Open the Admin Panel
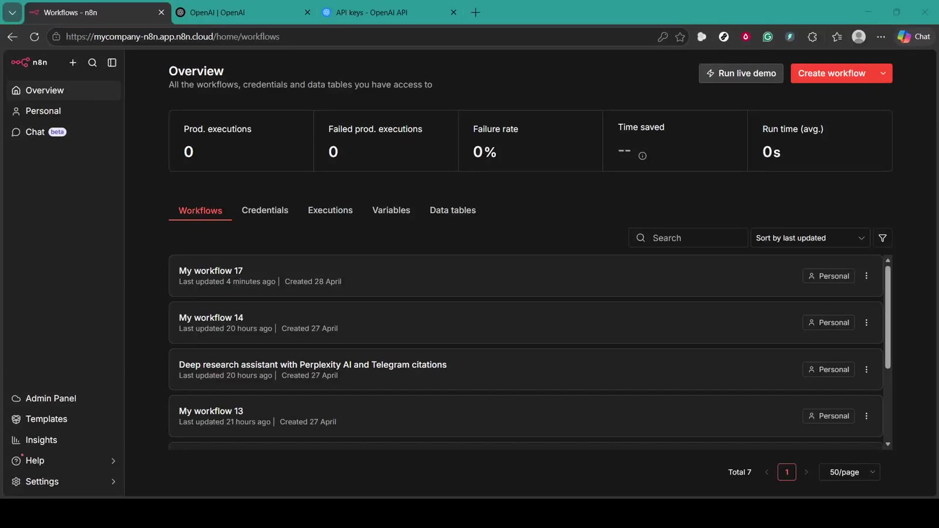 pos(64,398)
